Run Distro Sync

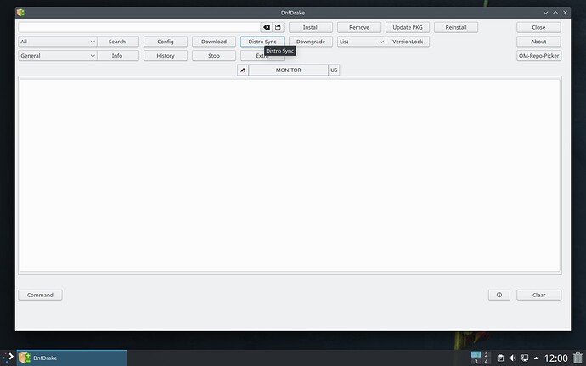click(x=262, y=42)
